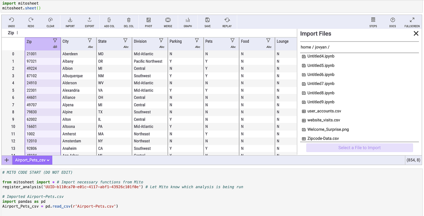Delete a column using DEL COL
Viewport: 424px width, 216px height.
point(128,22)
